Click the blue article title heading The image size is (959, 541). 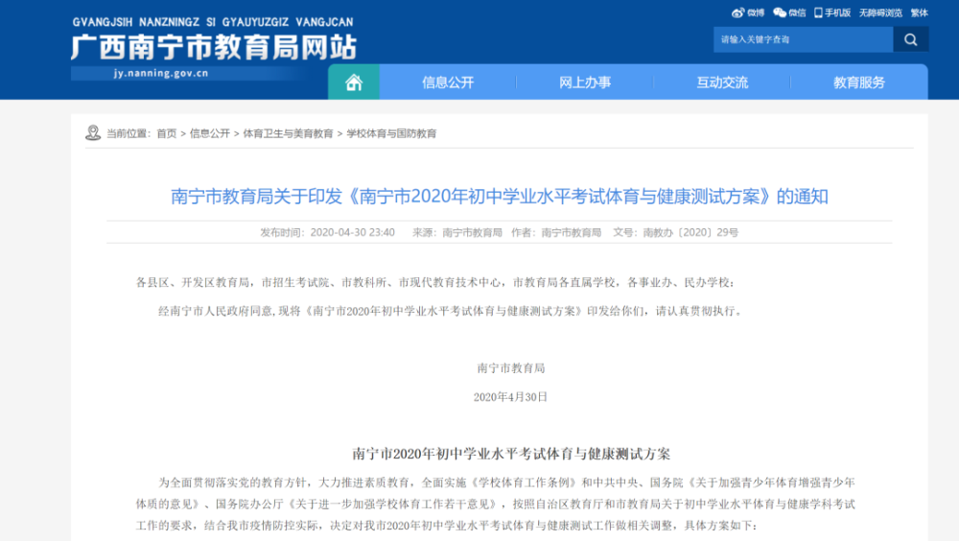[x=499, y=197]
